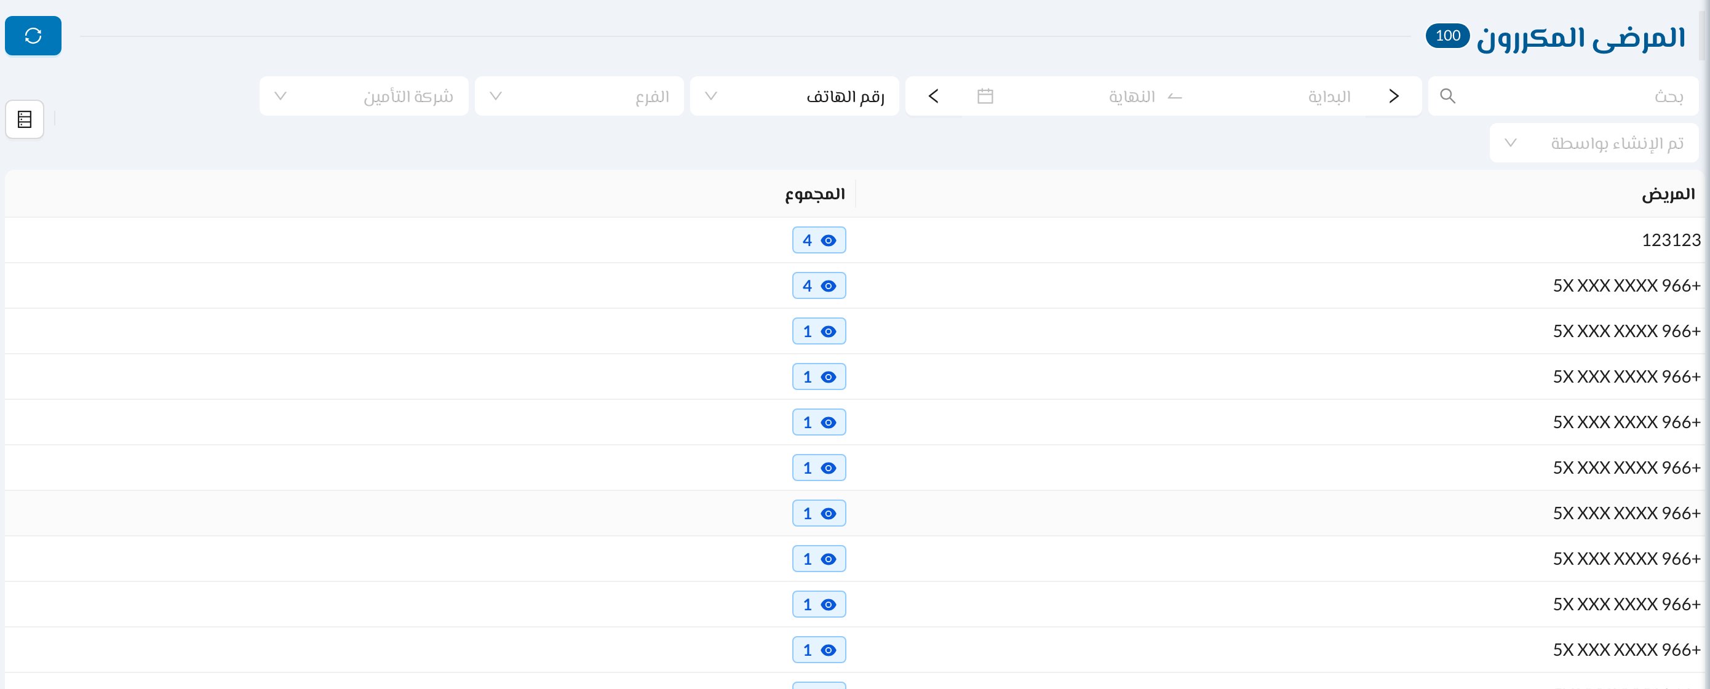Viewport: 1710px width, 689px height.
Task: Click the search magnifier icon
Action: point(1448,96)
